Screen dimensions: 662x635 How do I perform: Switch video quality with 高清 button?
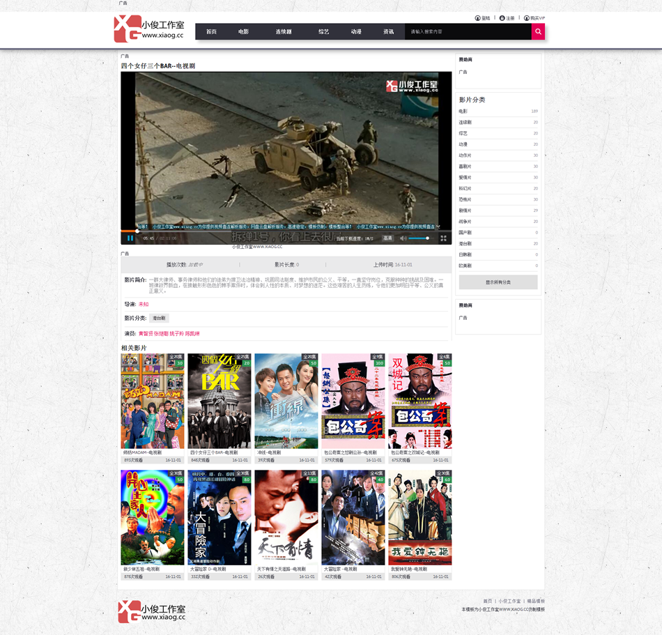[x=387, y=238]
